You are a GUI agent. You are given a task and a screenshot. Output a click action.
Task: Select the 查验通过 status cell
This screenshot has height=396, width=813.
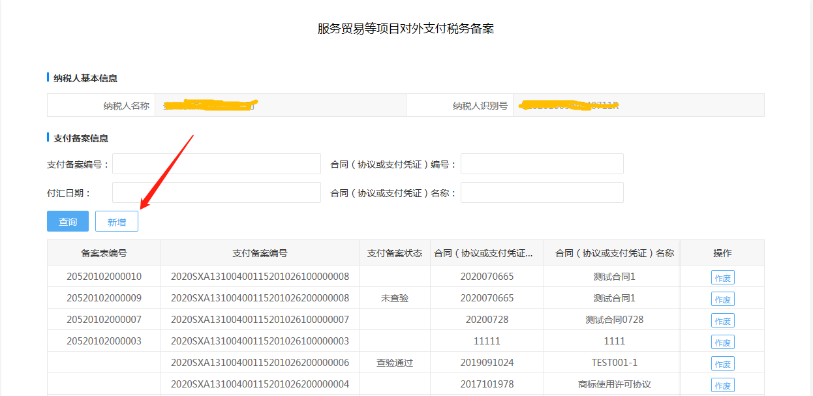point(394,363)
